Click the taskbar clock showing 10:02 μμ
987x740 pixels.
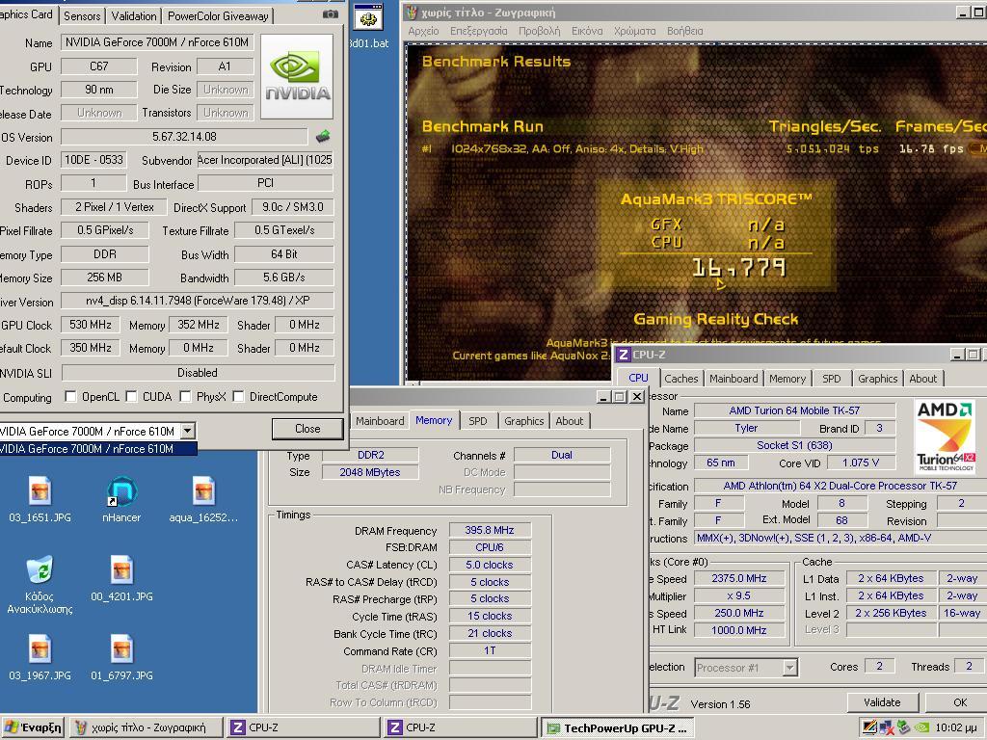[956, 727]
